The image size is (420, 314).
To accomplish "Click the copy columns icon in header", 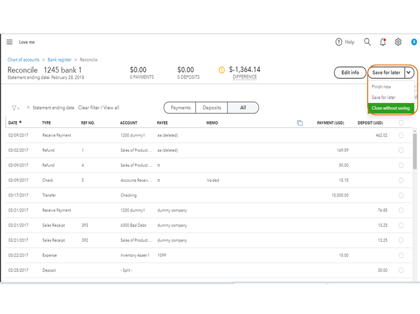I will click(300, 123).
